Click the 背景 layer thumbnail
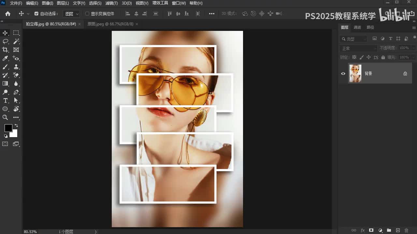 tap(355, 73)
